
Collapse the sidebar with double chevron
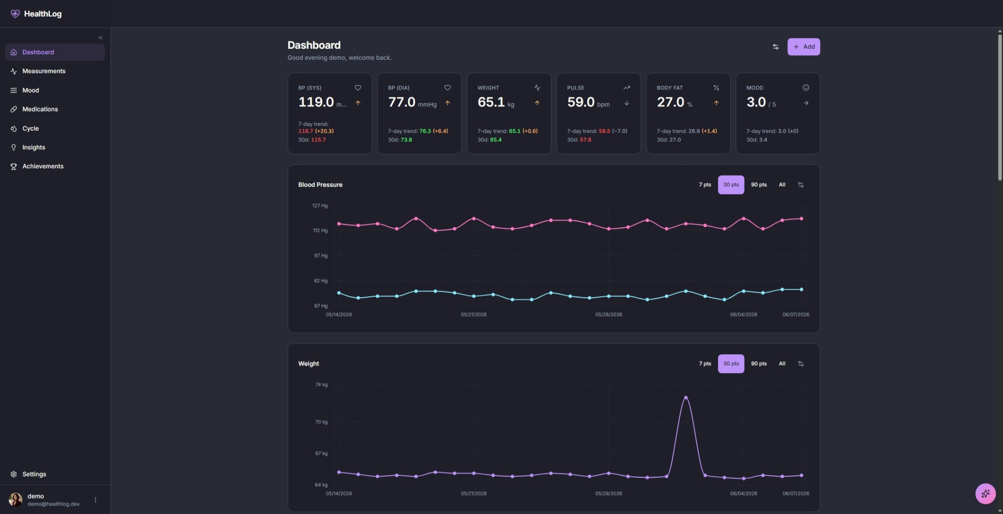click(101, 38)
